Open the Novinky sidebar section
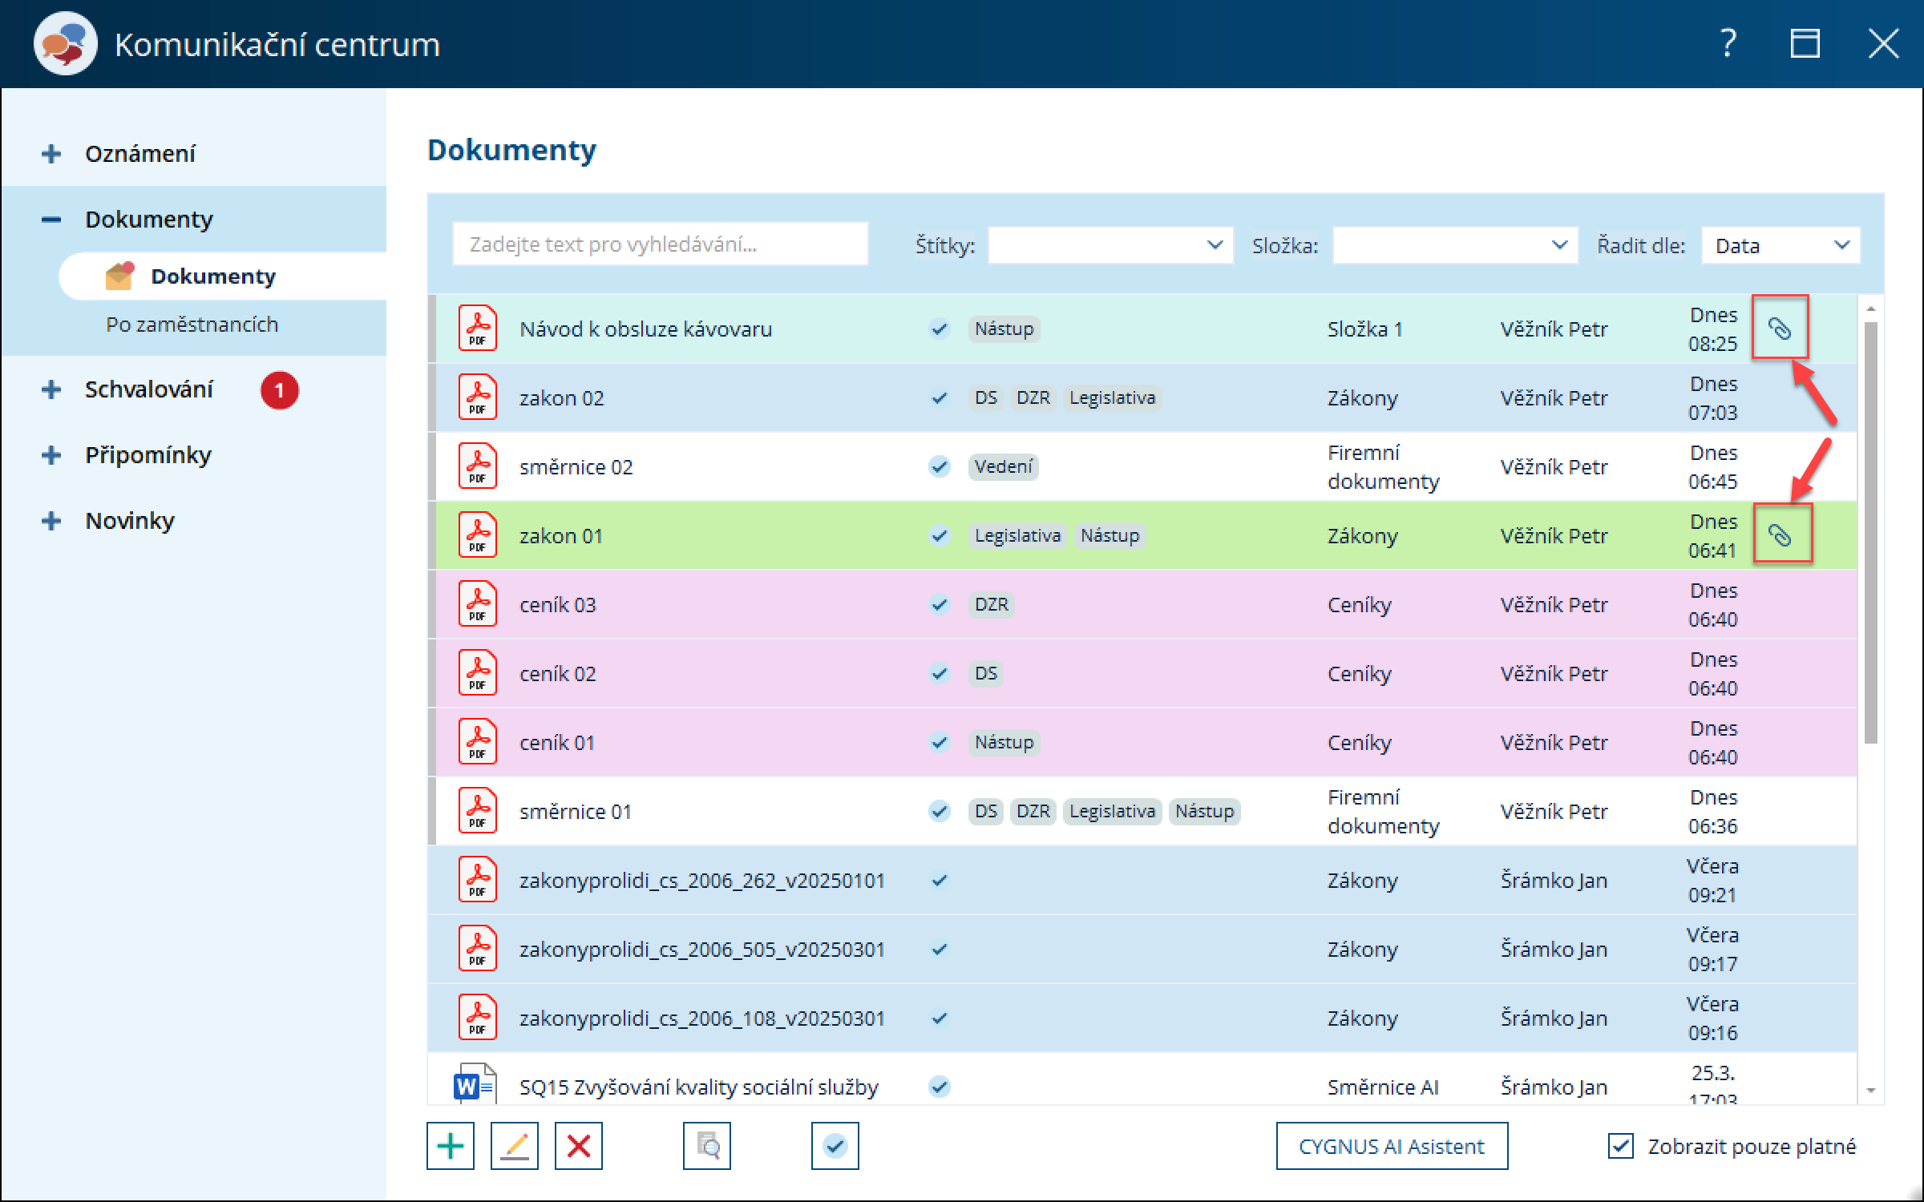Image resolution: width=1924 pixels, height=1202 pixels. pyautogui.click(x=130, y=521)
